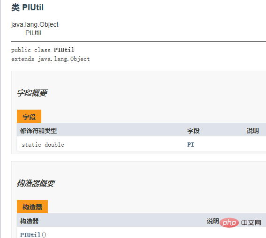Screen dimensions: 266x238
Task: Click the 类 PIUtil page title
Action: [x=28, y=7]
